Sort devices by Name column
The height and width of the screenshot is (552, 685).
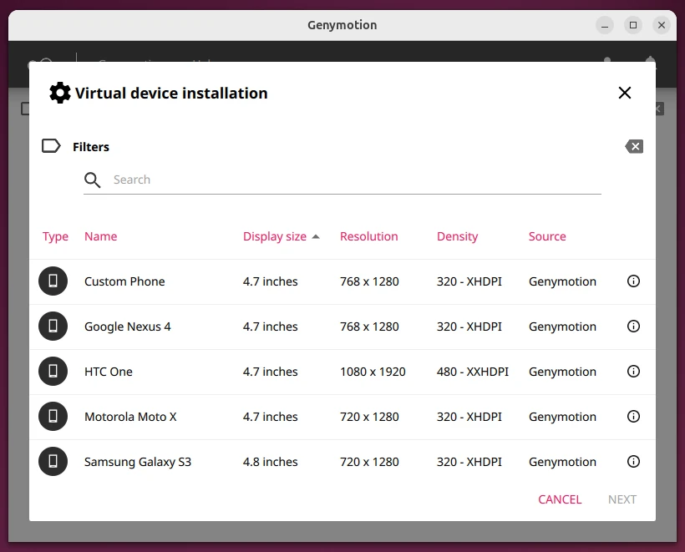click(100, 236)
